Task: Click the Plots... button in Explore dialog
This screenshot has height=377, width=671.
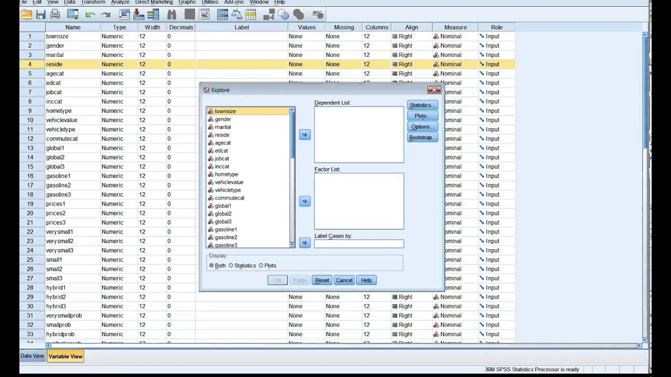Action: [422, 116]
